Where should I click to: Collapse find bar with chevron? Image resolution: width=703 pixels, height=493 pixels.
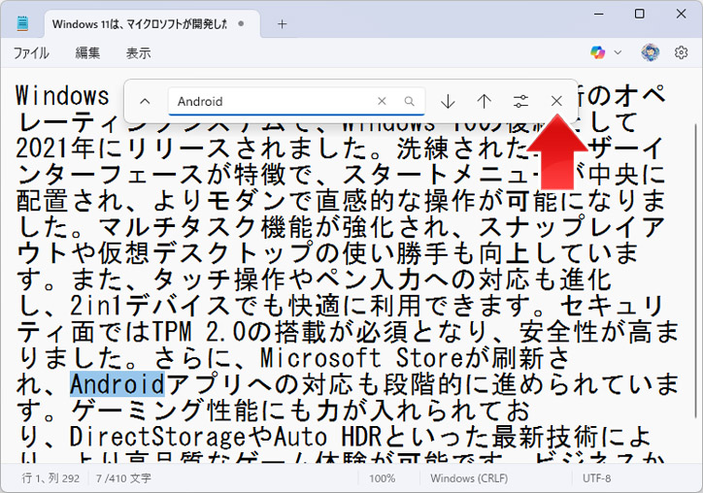[145, 101]
